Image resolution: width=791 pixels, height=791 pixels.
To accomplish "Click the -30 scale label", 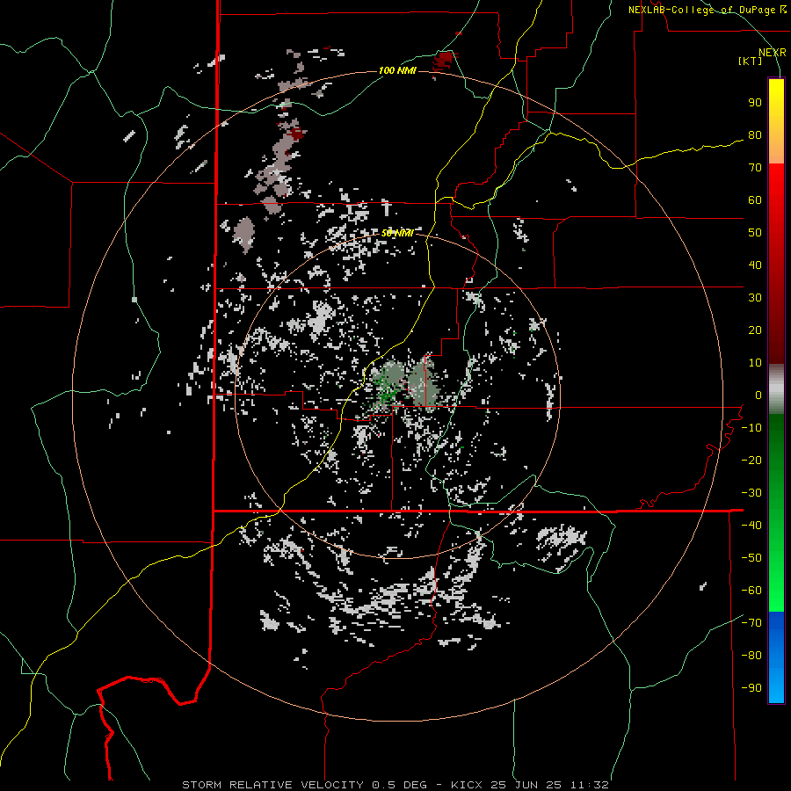I will 751,493.
